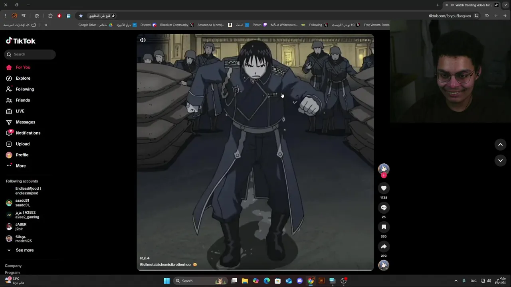Open the er_6.4 username link
511x287 pixels.
pos(145,258)
